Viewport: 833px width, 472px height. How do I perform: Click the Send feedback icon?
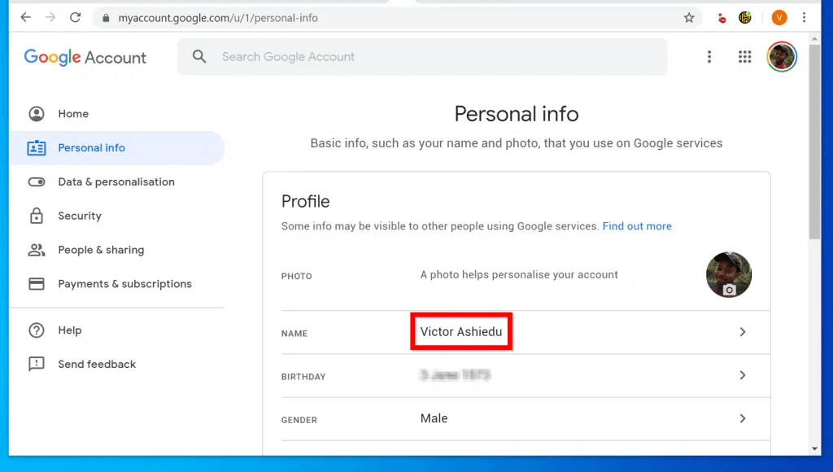[37, 364]
